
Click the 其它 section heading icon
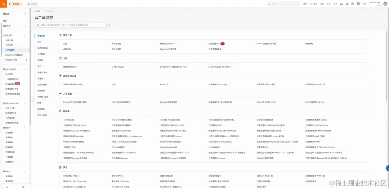pos(60,167)
